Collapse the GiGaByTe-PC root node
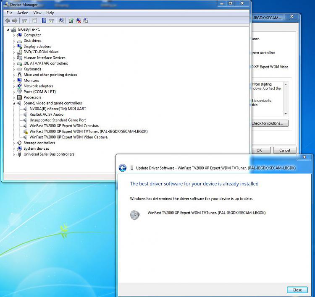 point(8,30)
